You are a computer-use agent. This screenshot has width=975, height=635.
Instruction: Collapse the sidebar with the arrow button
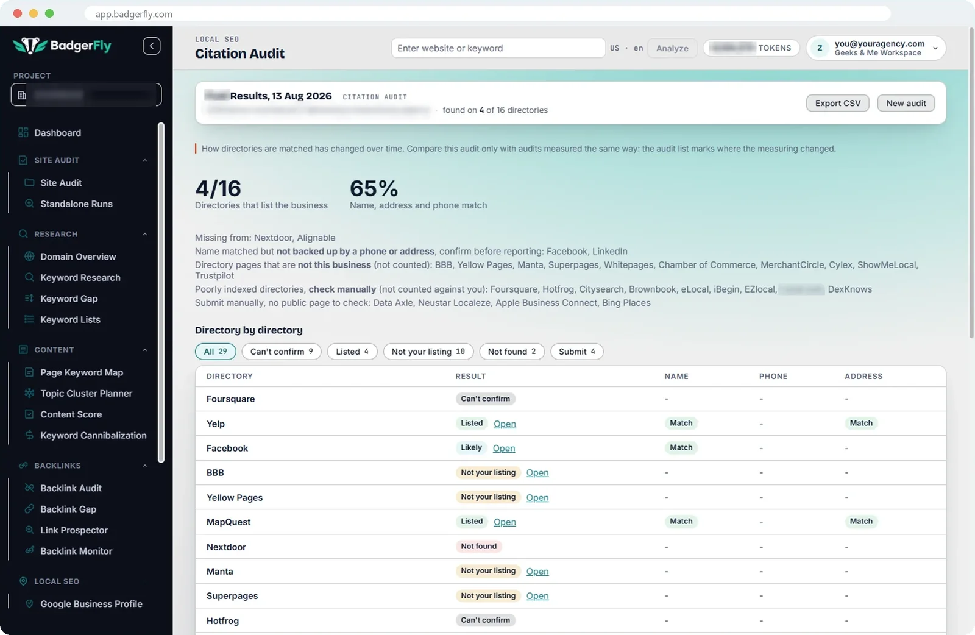(152, 46)
